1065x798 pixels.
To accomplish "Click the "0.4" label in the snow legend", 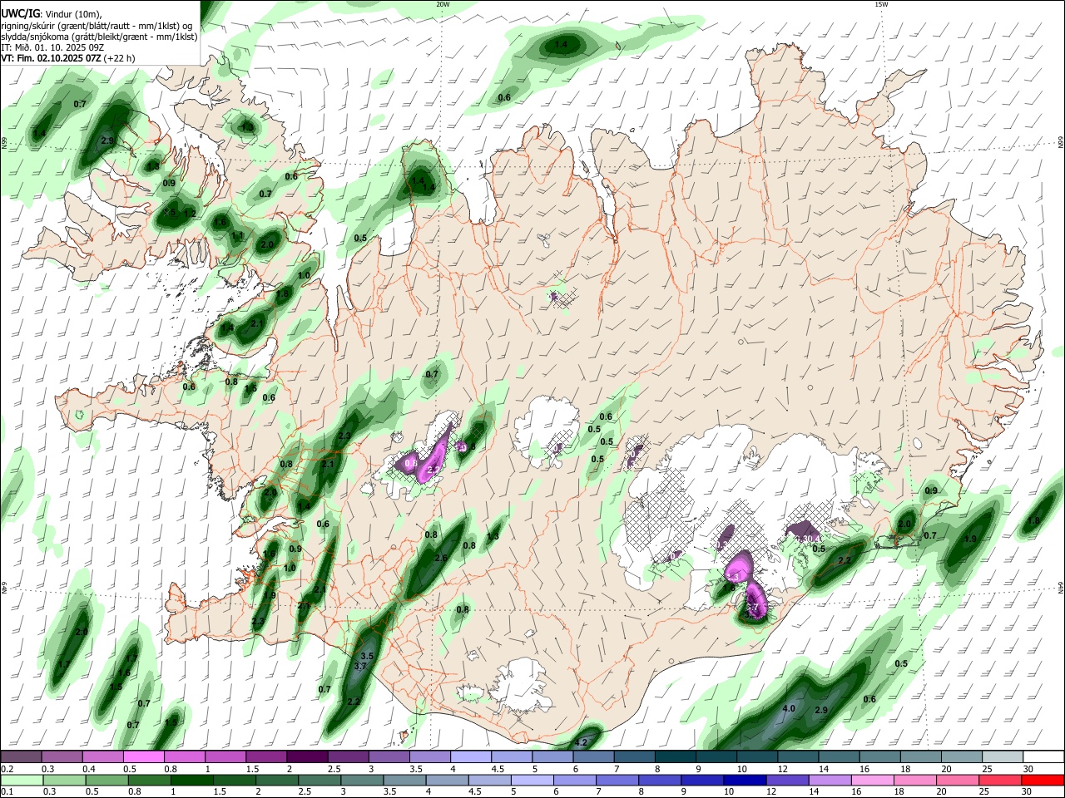I will pyautogui.click(x=89, y=769).
